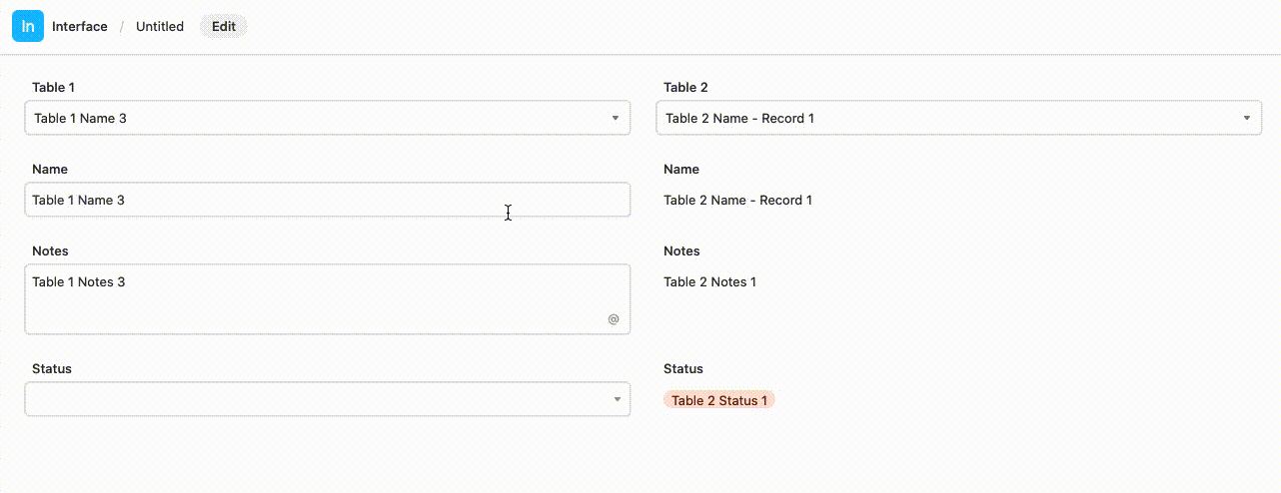
Task: Click the Status label above the empty dropdown
Action: 52,368
